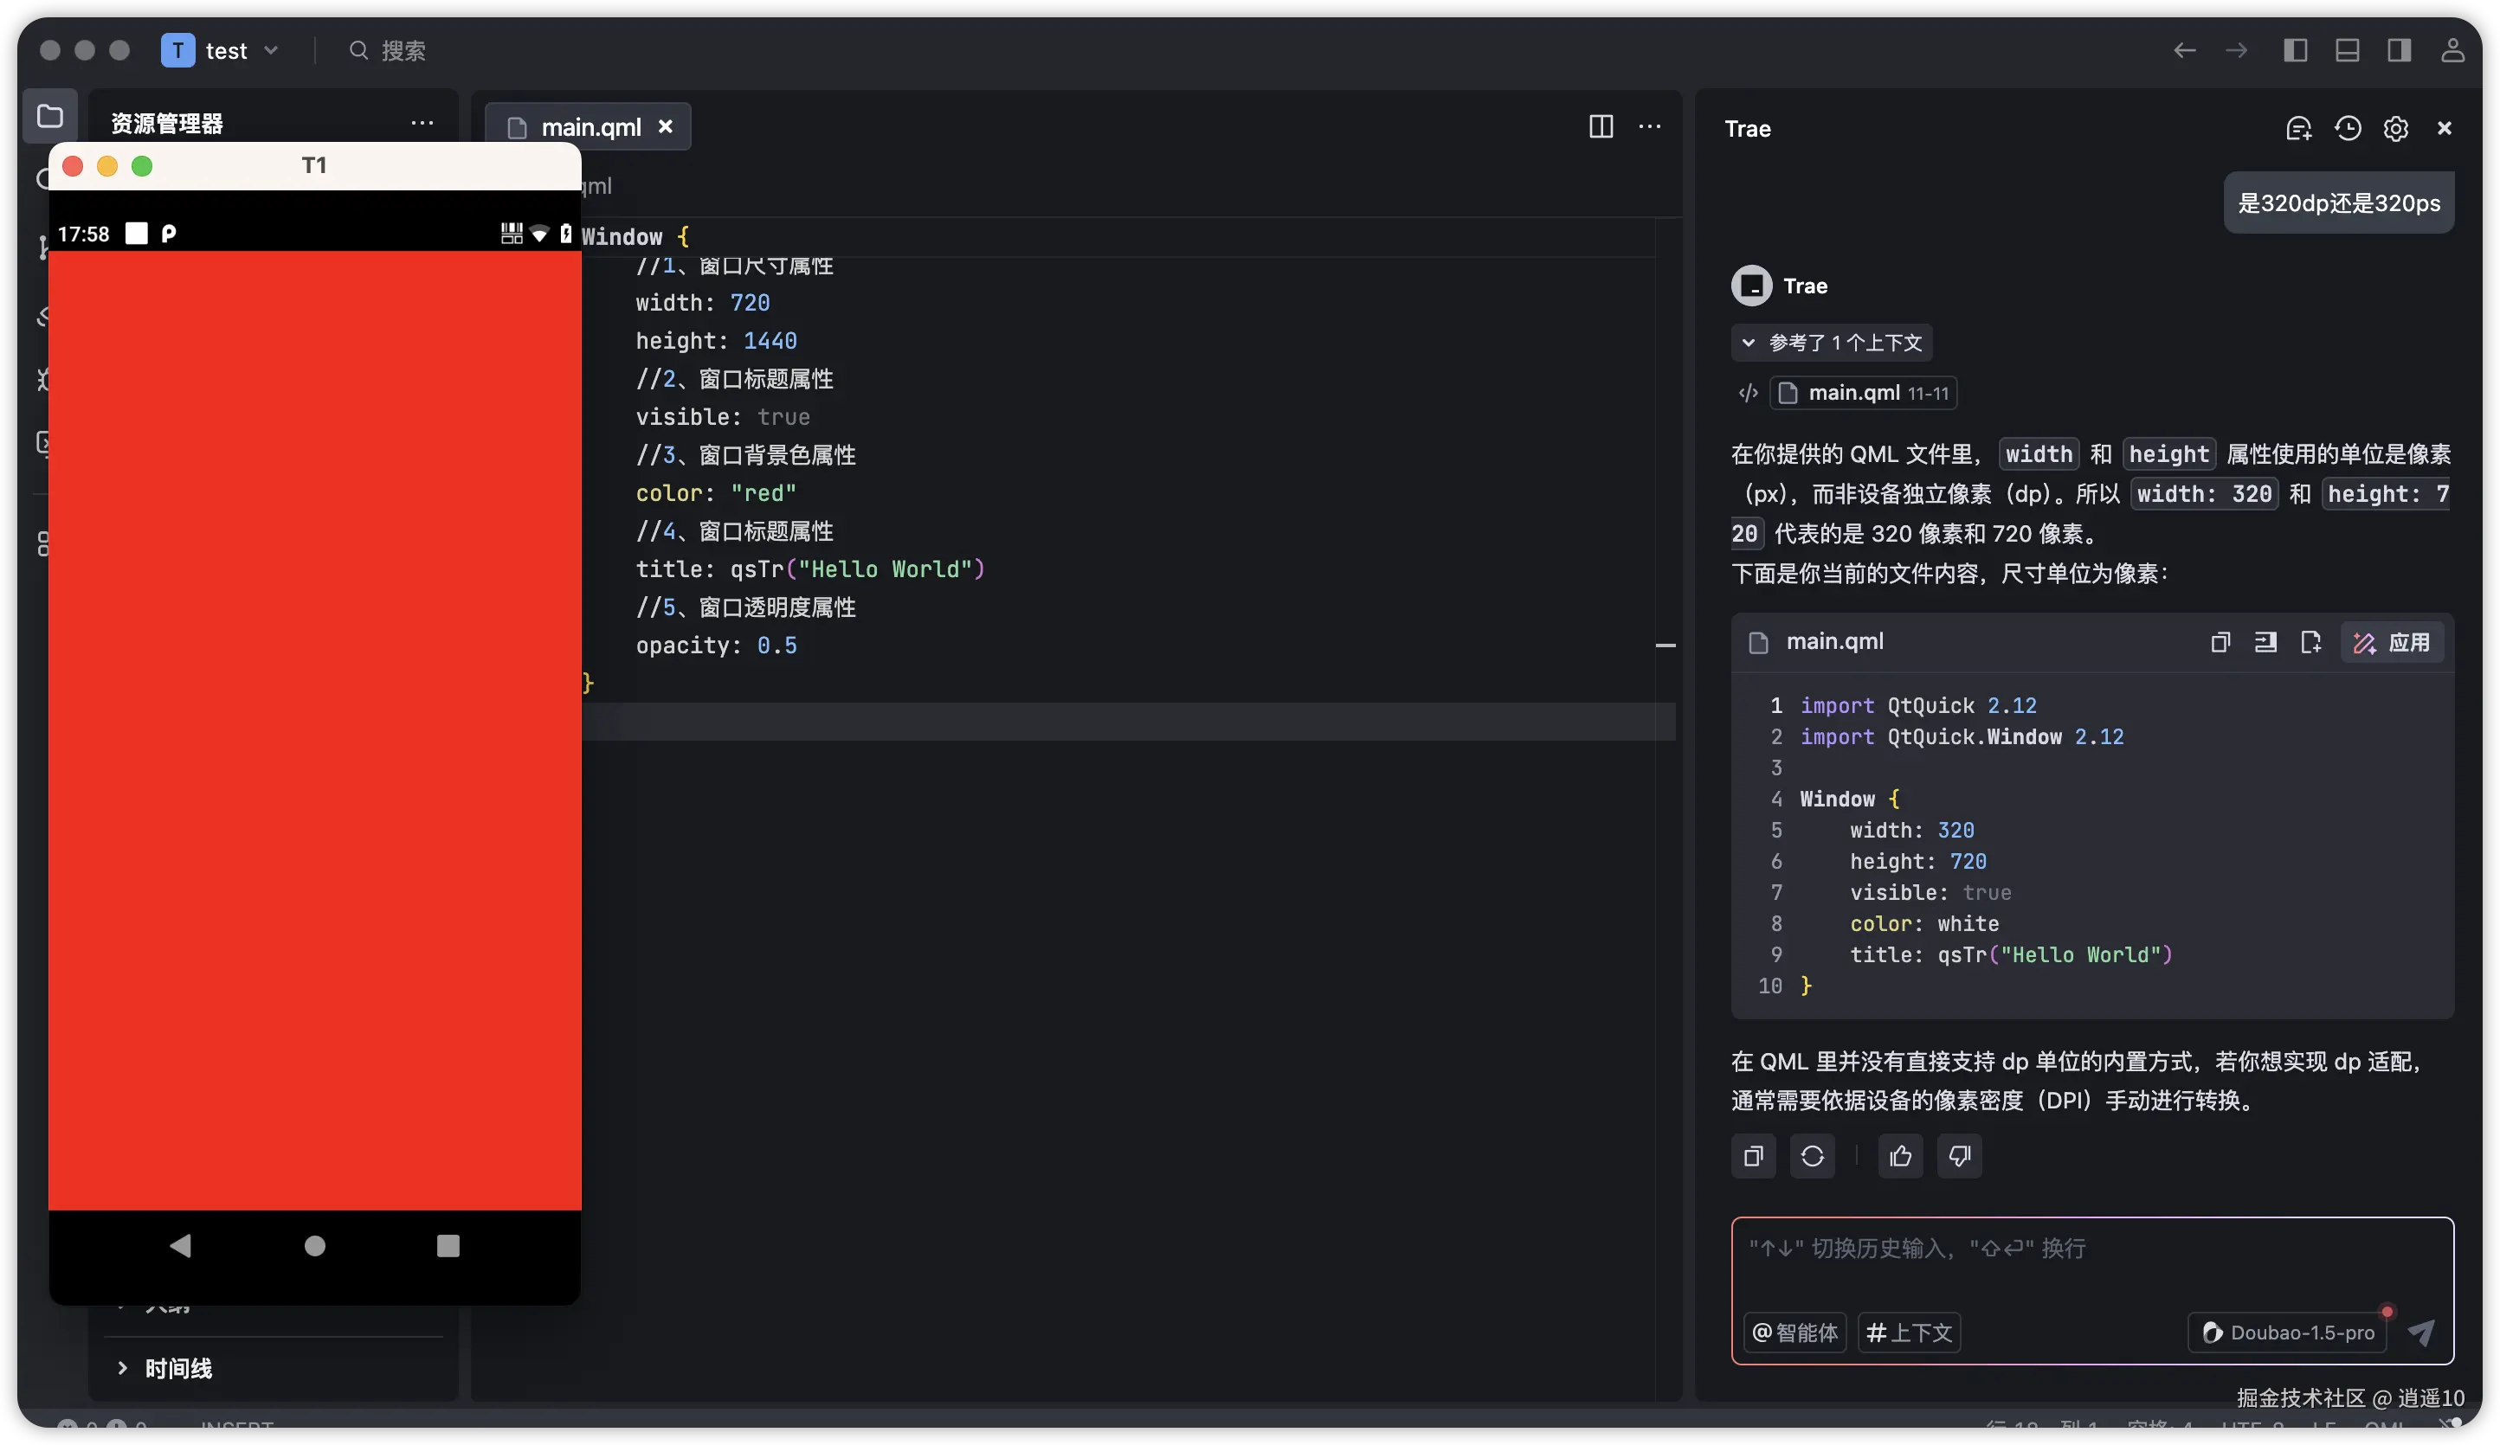
Task: Click the #上下文 context button
Action: point(1909,1333)
